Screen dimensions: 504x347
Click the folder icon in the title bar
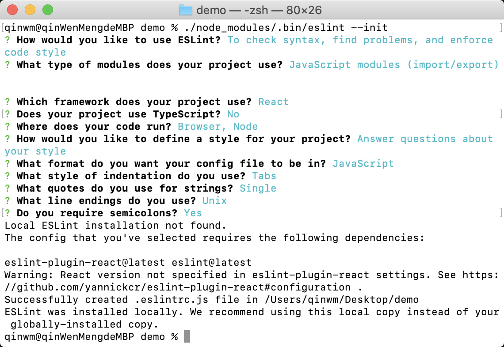click(x=186, y=10)
